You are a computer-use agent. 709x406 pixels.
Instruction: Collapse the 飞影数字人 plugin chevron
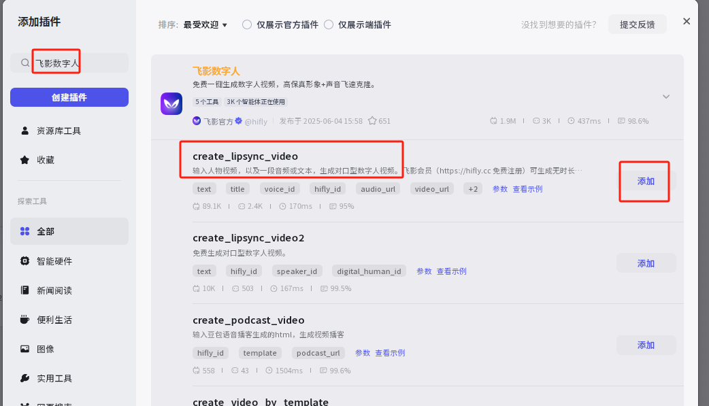[666, 97]
